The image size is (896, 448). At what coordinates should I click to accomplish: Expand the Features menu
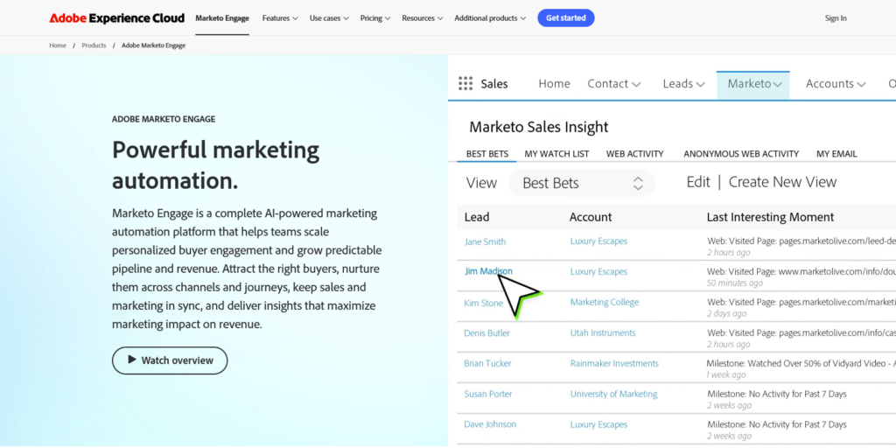[x=280, y=18]
